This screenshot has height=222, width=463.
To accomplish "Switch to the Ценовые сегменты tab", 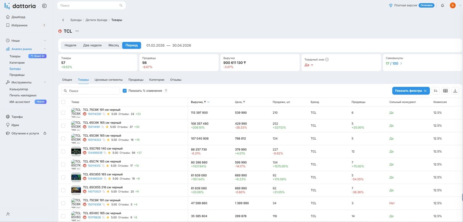I will 109,80.
